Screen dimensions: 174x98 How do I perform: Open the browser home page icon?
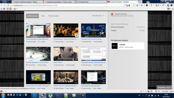[137, 5]
